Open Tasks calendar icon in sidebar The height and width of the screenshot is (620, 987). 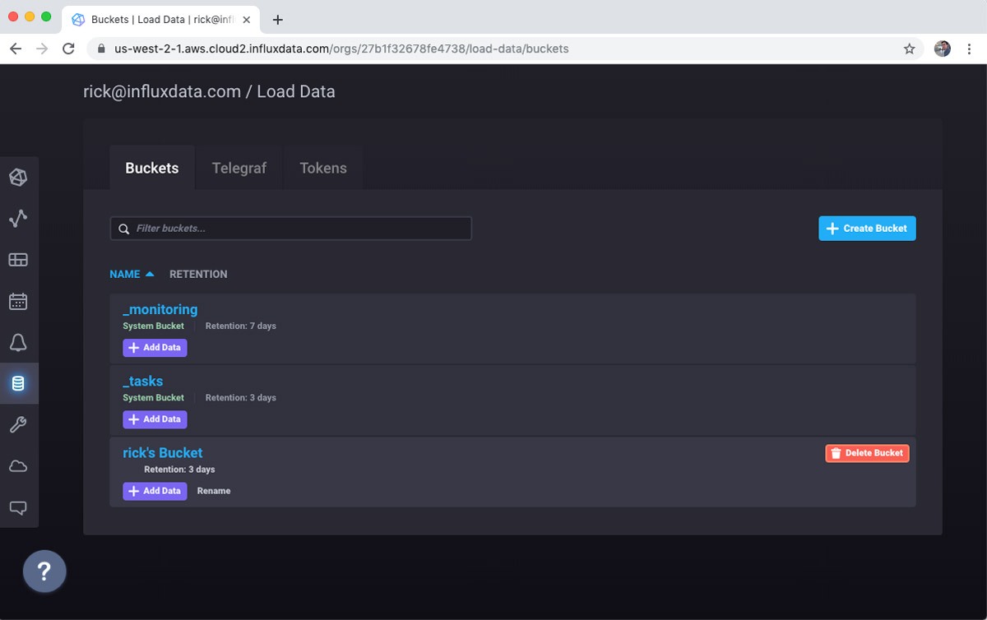[x=18, y=301]
